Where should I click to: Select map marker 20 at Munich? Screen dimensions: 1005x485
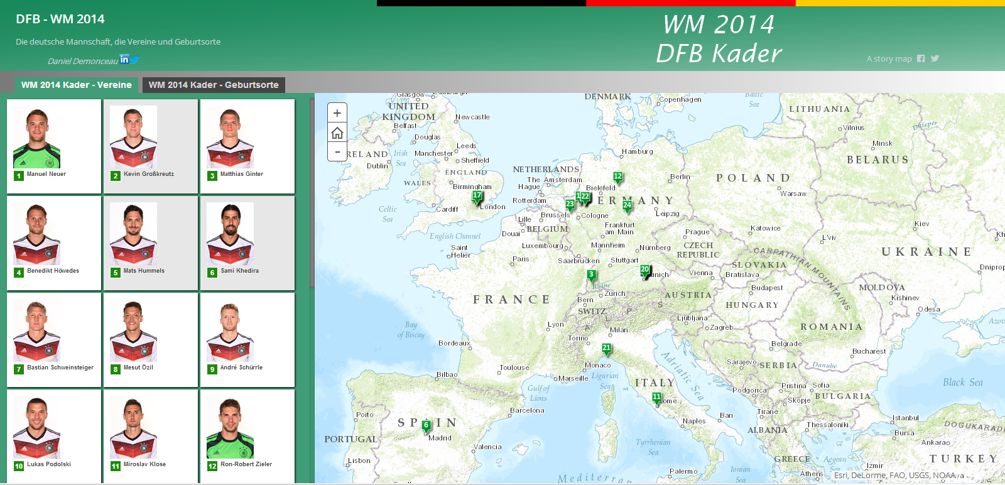click(x=645, y=271)
